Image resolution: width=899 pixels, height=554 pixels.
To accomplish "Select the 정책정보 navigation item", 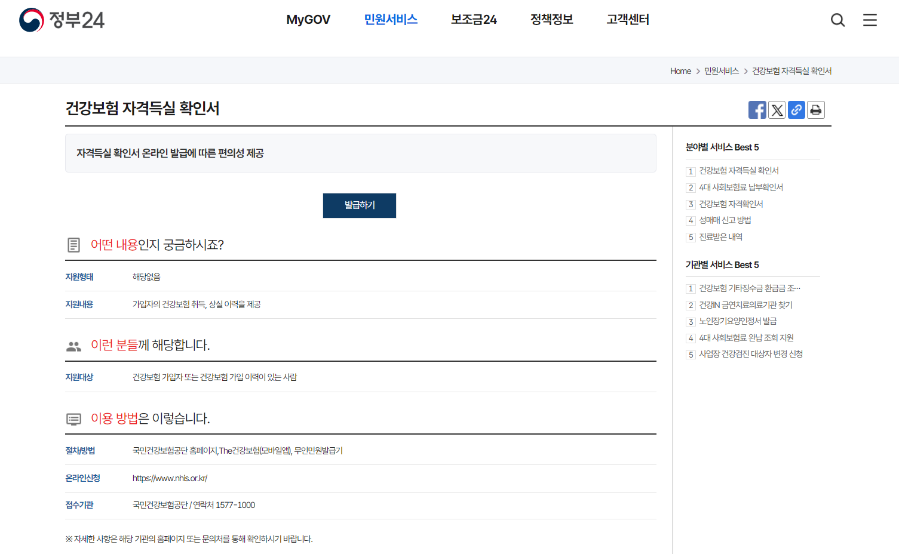I will pos(551,20).
